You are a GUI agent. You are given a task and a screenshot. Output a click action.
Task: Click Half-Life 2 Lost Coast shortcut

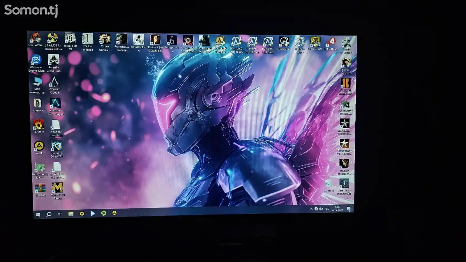(x=268, y=45)
